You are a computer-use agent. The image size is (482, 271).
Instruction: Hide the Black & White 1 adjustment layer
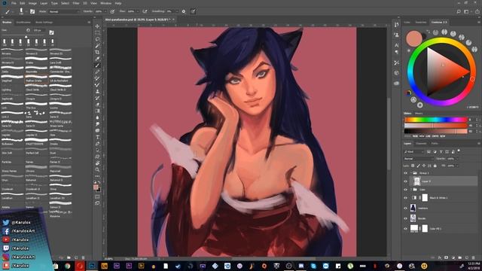(x=405, y=197)
